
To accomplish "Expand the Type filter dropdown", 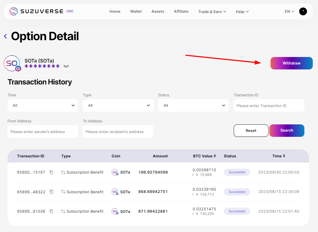I will click(x=118, y=106).
